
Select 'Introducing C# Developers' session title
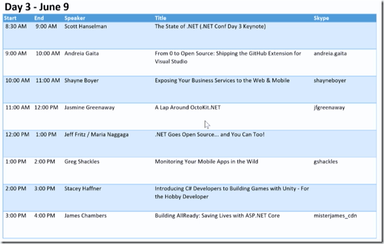pos(232,193)
